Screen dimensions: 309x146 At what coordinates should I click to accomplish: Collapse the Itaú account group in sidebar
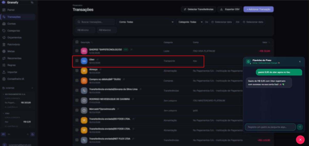click(3, 113)
